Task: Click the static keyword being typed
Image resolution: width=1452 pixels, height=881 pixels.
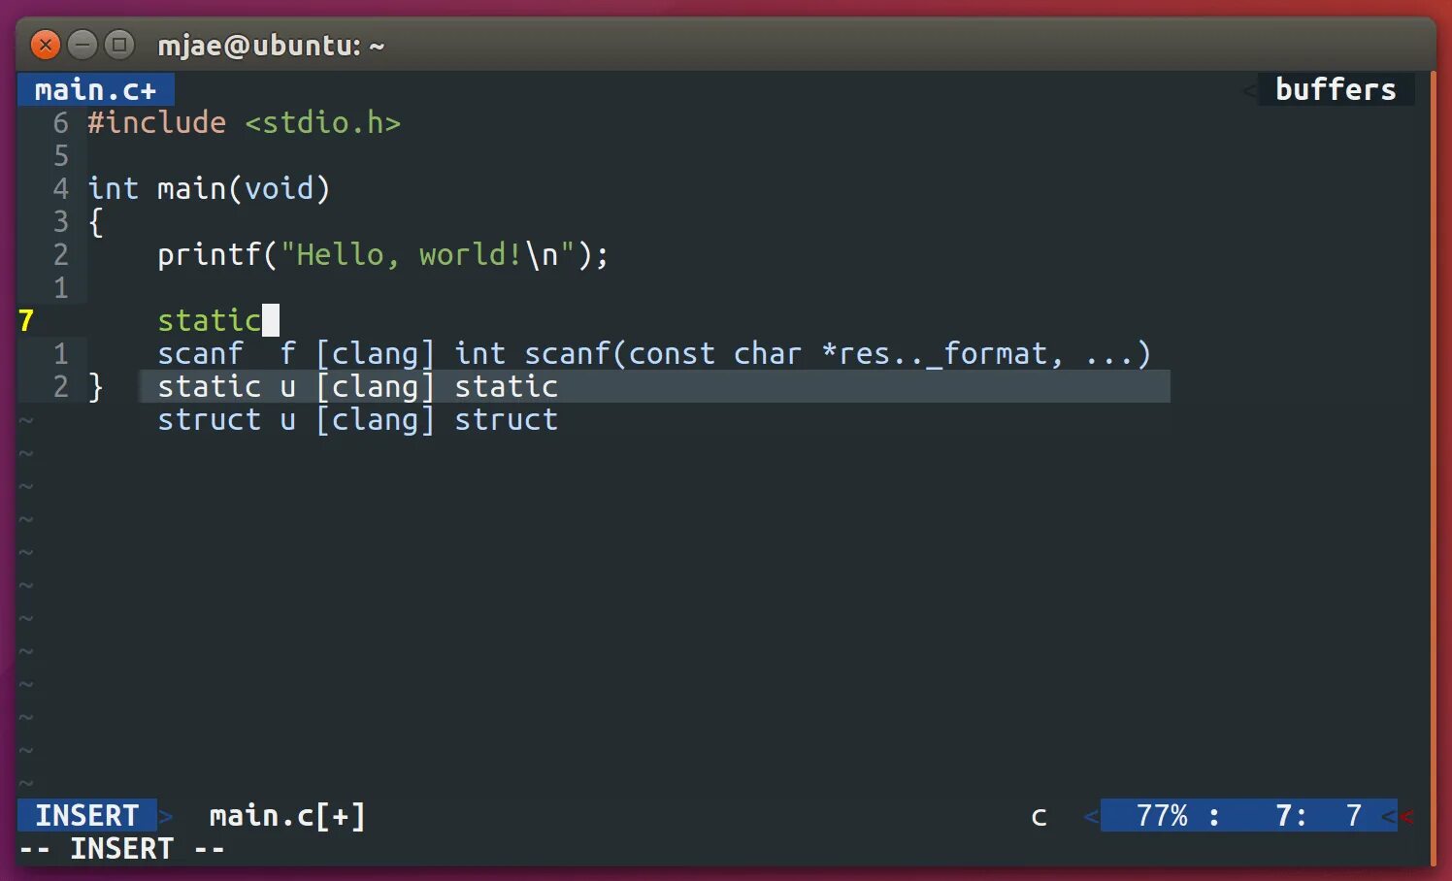Action: [209, 320]
